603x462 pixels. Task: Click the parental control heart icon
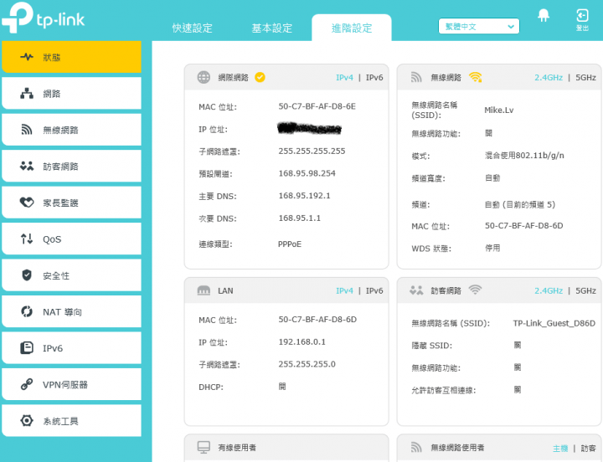(x=27, y=202)
